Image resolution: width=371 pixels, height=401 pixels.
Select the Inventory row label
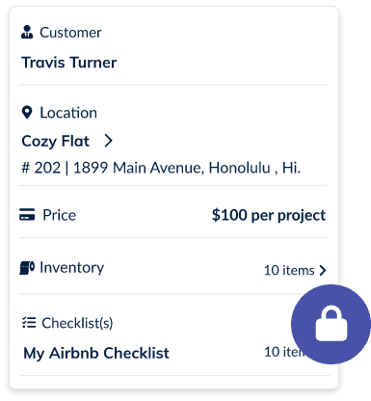(x=72, y=268)
